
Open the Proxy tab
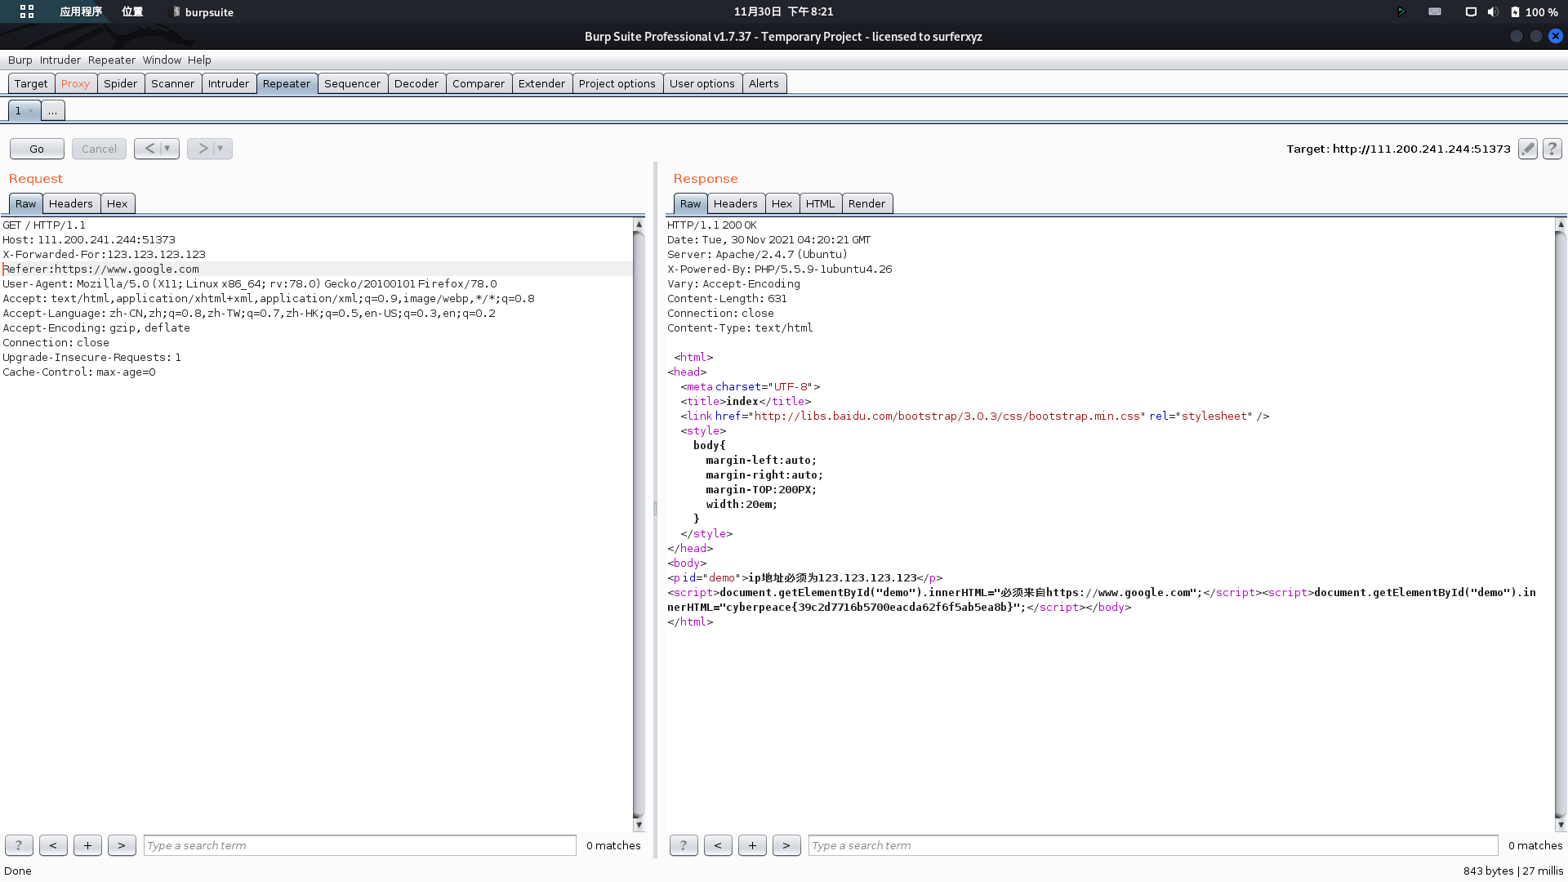pyautogui.click(x=75, y=83)
